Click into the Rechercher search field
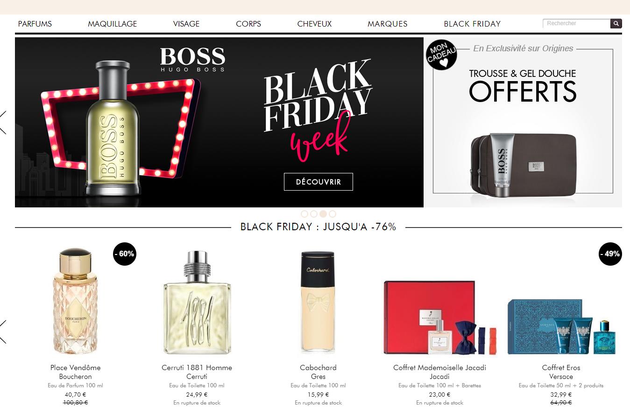 pos(577,23)
